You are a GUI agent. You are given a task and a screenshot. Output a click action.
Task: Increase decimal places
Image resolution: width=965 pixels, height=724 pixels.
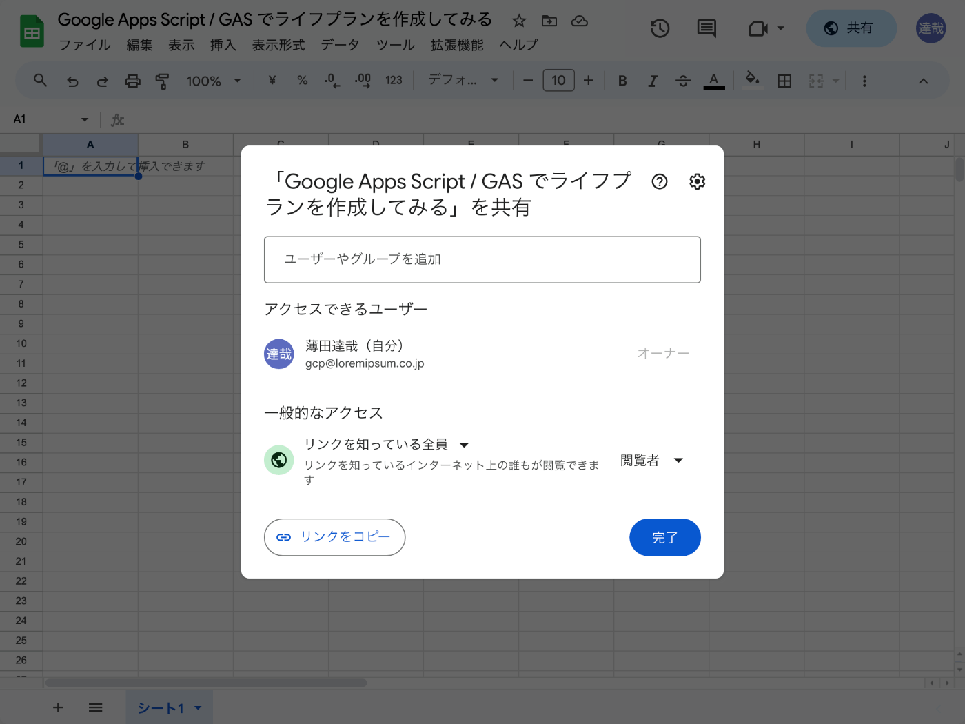click(363, 81)
